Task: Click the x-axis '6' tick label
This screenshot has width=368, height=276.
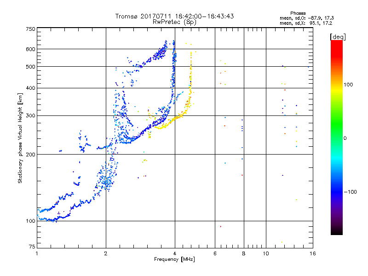Action: [x=215, y=253]
